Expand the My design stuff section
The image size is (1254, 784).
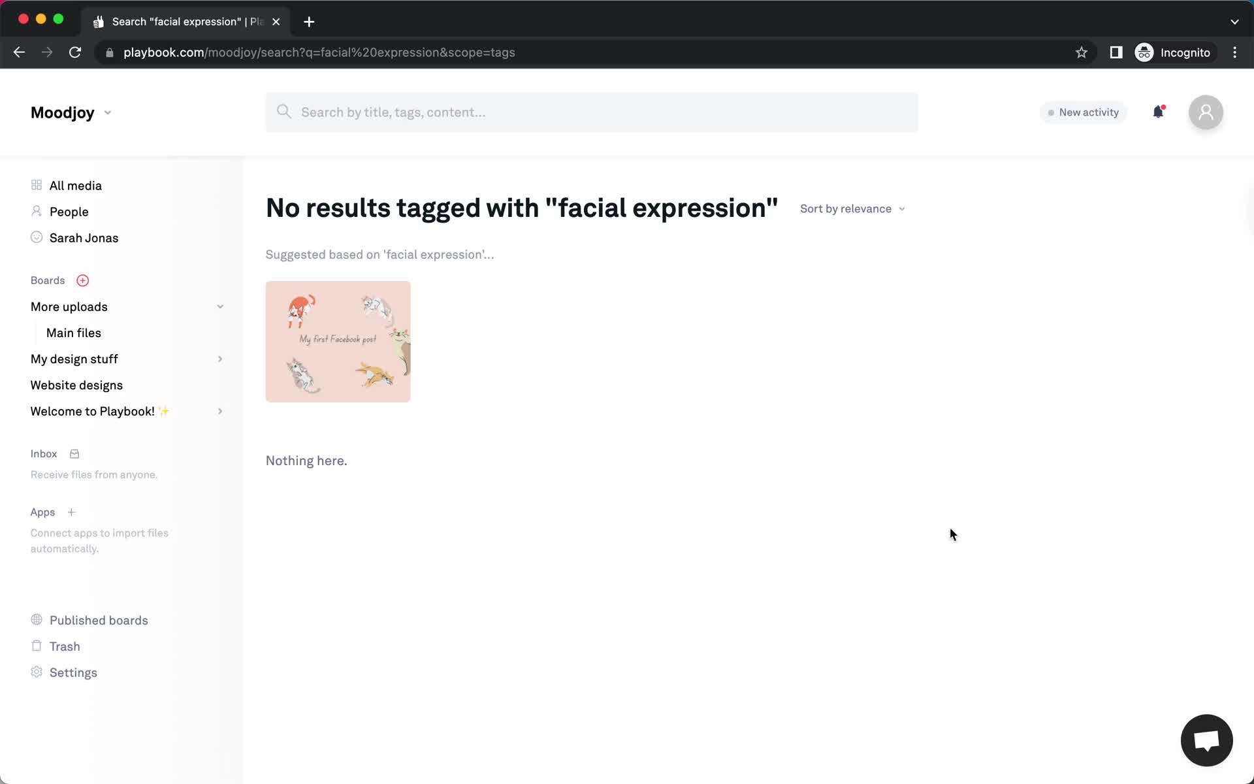[219, 359]
